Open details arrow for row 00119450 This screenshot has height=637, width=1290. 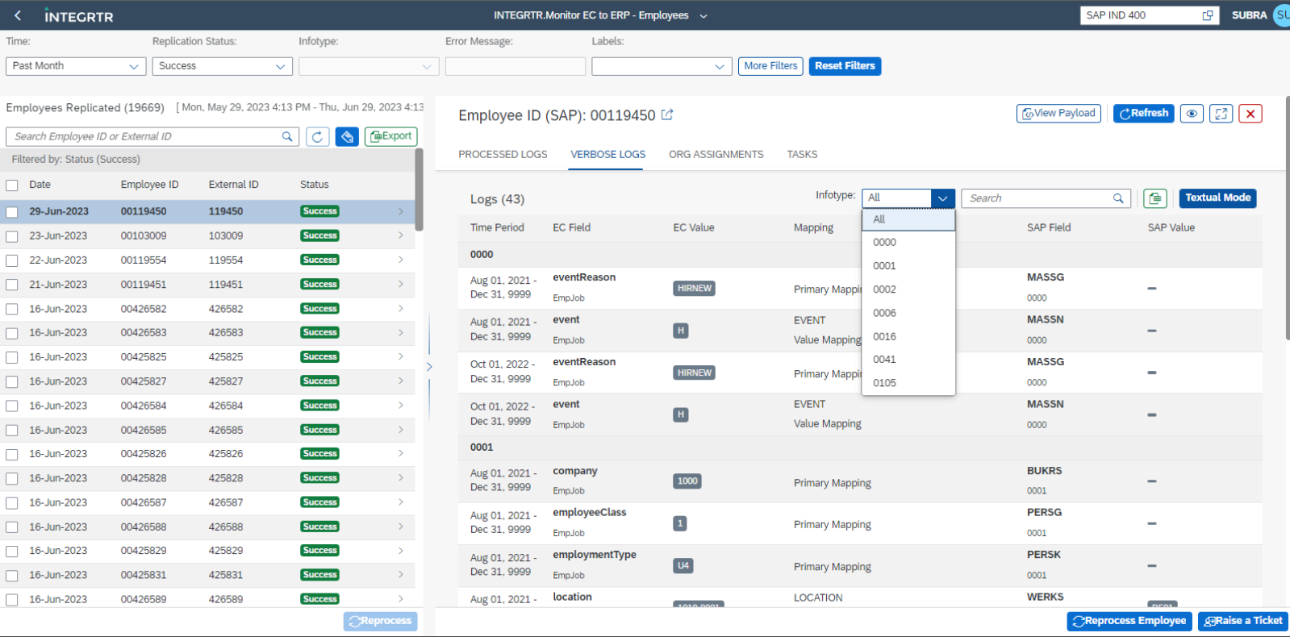point(401,211)
